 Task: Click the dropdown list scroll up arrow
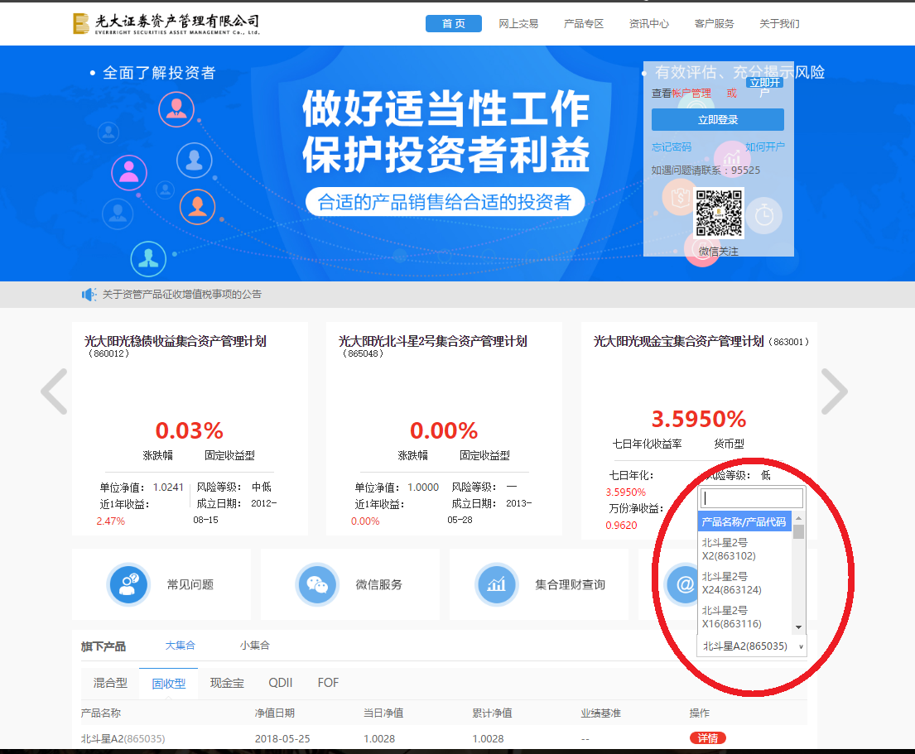point(799,518)
